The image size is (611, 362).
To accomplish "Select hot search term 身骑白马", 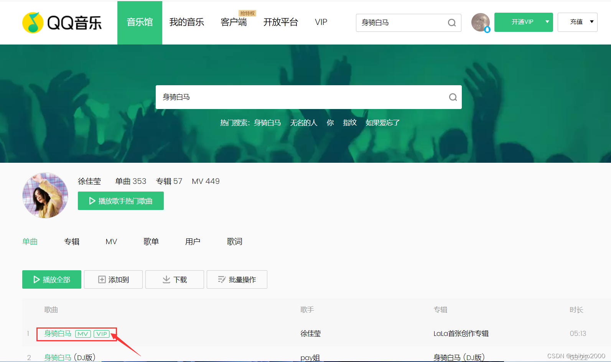I will pyautogui.click(x=267, y=123).
